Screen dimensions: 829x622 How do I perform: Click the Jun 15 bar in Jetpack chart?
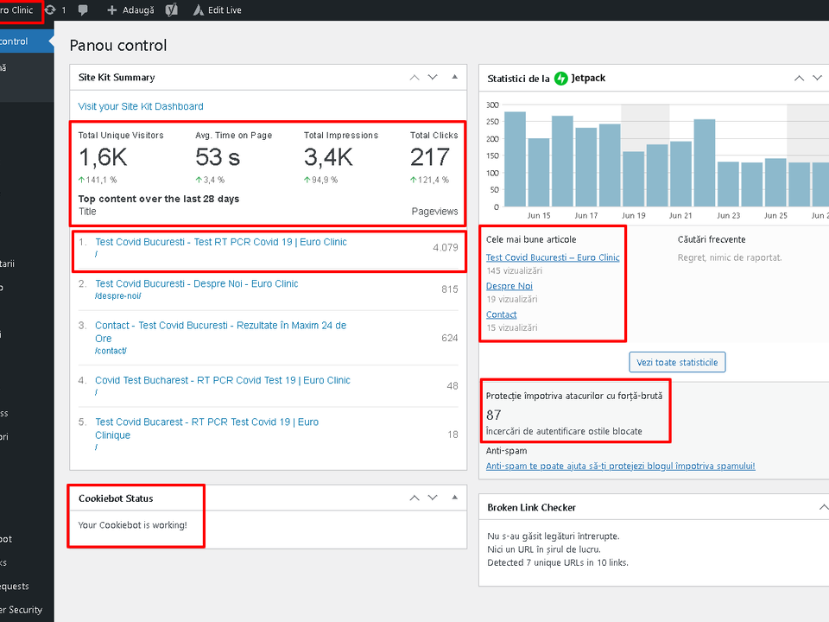[539, 173]
